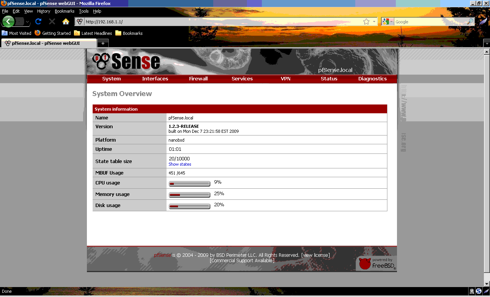This screenshot has width=490, height=297.
Task: Click the view license link
Action: (315, 255)
